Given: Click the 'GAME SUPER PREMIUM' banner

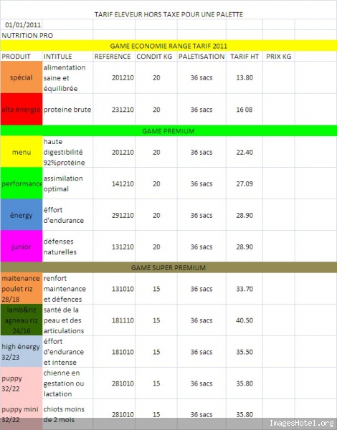Looking at the screenshot, I should (168, 267).
